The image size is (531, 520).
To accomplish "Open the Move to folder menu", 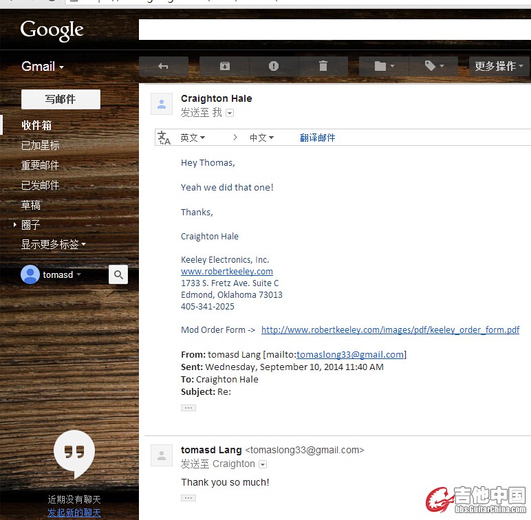I will [384, 66].
